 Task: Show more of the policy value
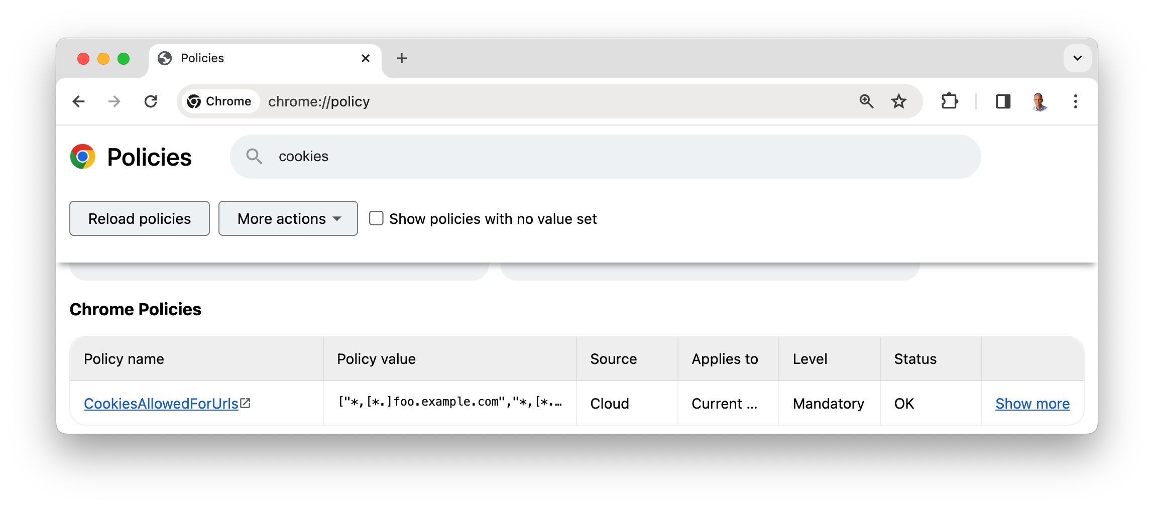pyautogui.click(x=1032, y=403)
